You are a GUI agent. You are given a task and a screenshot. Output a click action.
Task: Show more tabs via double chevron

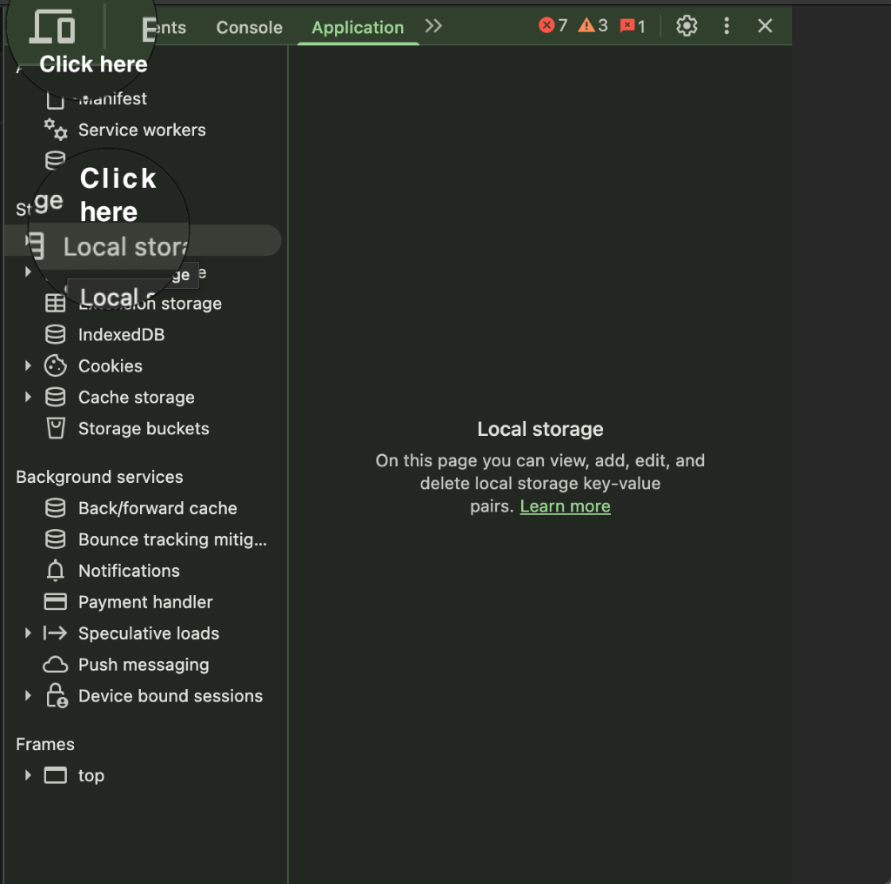pos(433,26)
